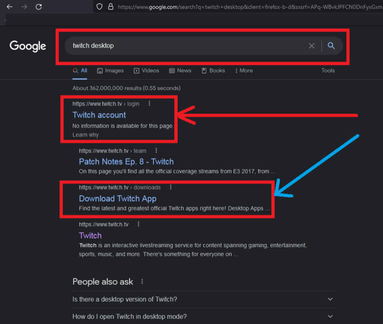Submit search with the magnifying glass icon

tap(331, 46)
